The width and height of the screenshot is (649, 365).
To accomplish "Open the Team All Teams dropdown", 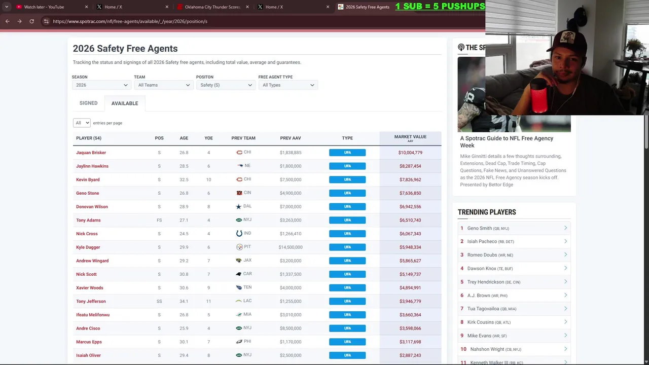I will [x=164, y=85].
